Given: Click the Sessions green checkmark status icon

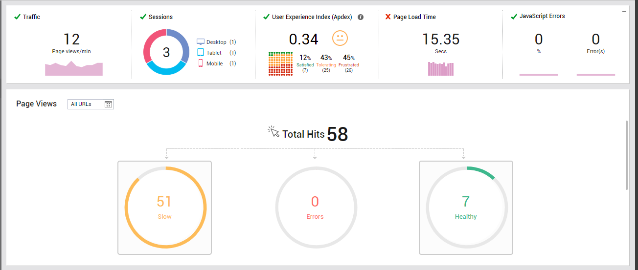Looking at the screenshot, I should (143, 17).
